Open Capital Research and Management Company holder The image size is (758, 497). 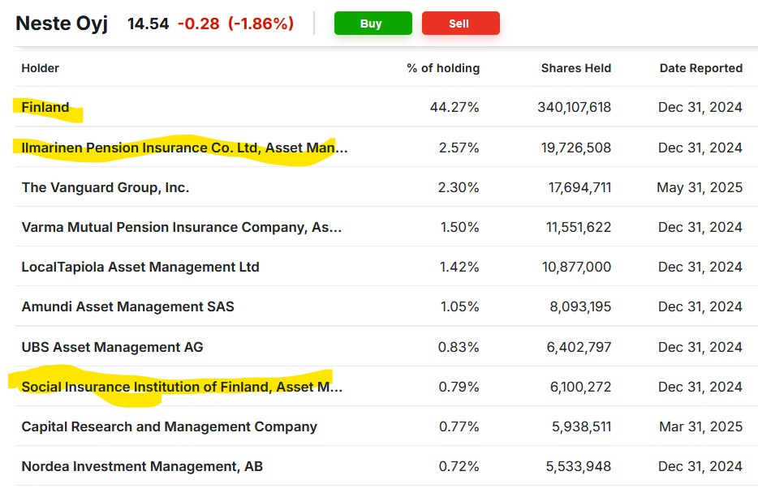pos(169,426)
